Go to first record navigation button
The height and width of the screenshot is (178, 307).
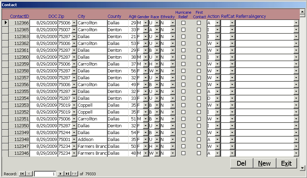point(22,174)
